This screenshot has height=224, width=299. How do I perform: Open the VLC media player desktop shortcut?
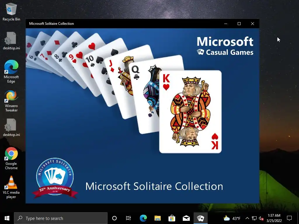pos(11,187)
